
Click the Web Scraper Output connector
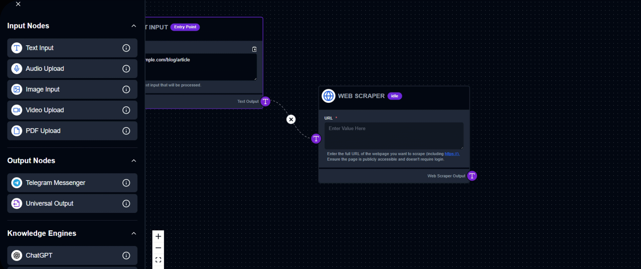(x=472, y=176)
